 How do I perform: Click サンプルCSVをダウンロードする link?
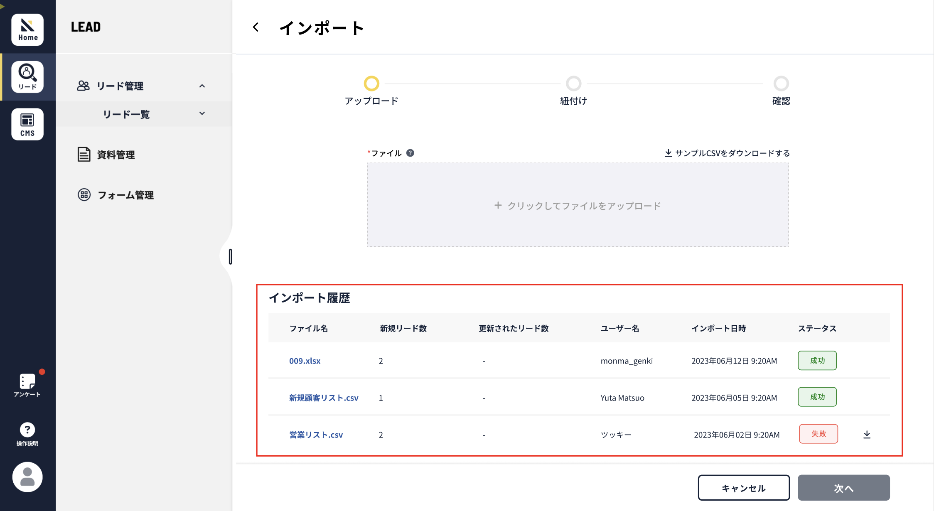tap(727, 153)
